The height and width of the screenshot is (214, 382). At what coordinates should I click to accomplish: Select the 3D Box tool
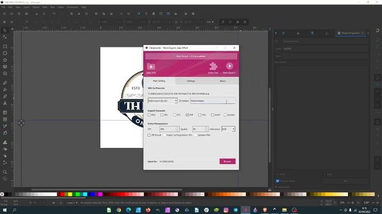click(5, 67)
